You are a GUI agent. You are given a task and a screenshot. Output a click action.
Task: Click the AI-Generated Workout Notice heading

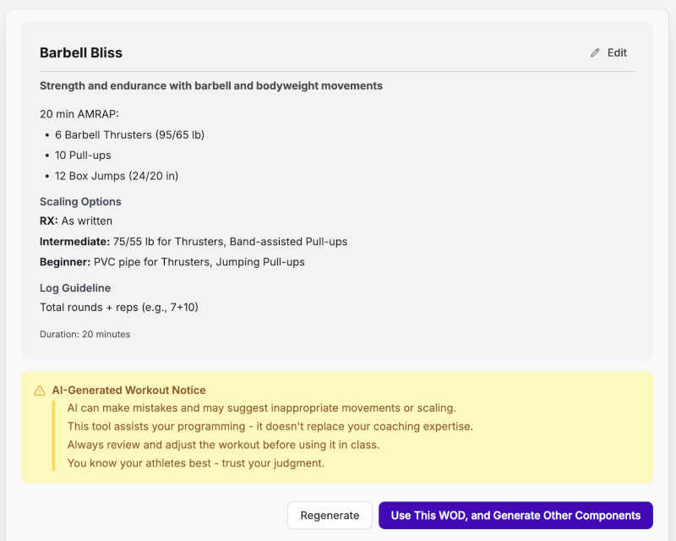(128, 391)
